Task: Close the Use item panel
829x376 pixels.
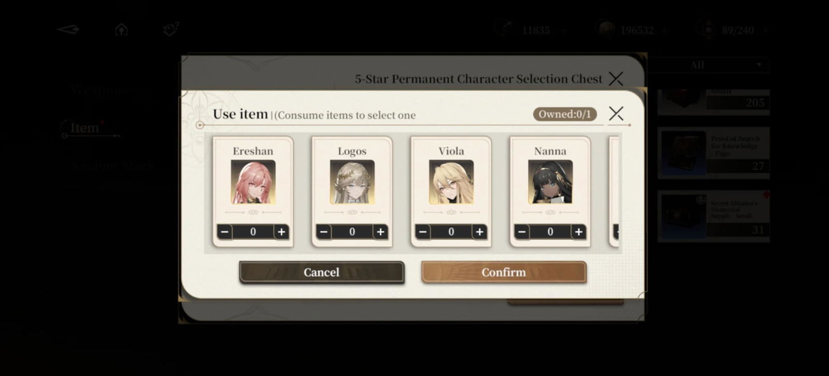Action: (616, 113)
